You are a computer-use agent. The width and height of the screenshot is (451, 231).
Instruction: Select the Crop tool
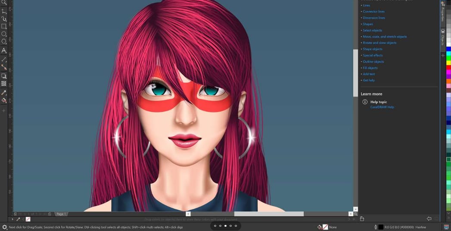(x=4, y=11)
